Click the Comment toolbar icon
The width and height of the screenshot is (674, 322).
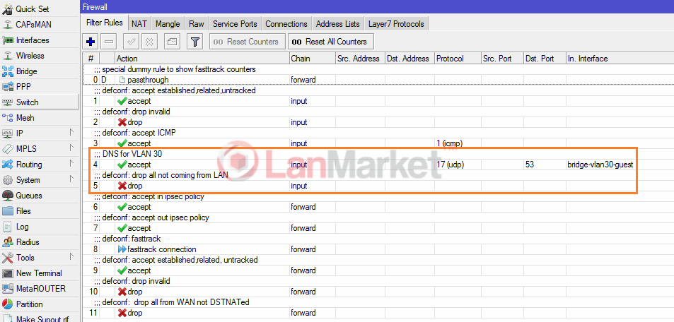[x=172, y=42]
